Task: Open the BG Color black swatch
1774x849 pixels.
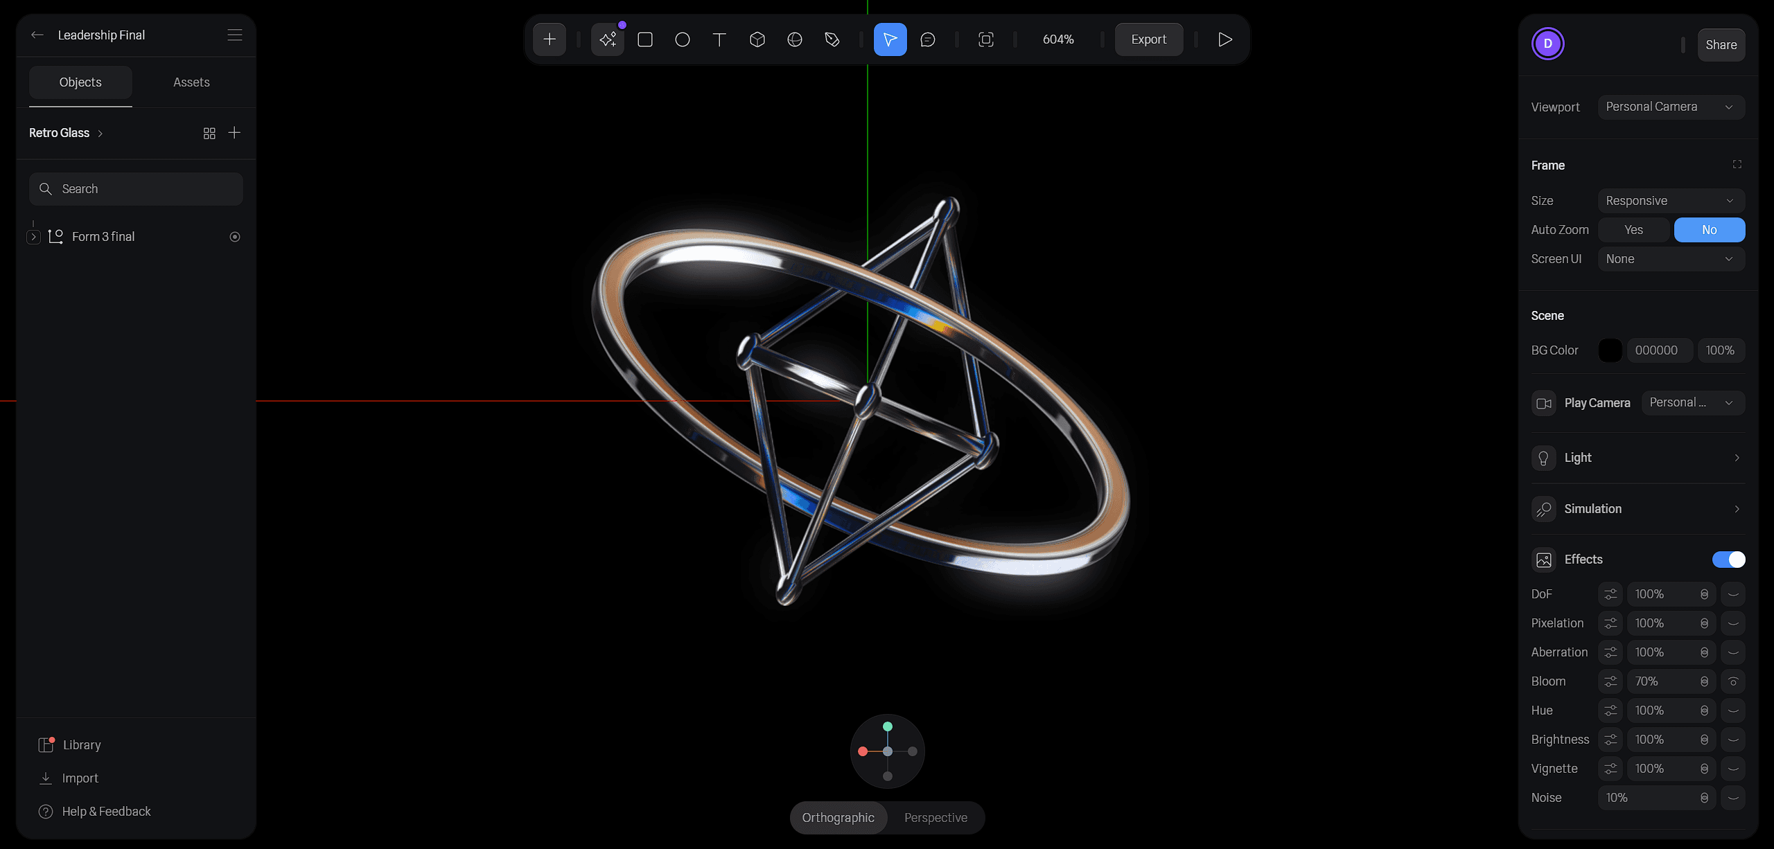Action: 1610,350
